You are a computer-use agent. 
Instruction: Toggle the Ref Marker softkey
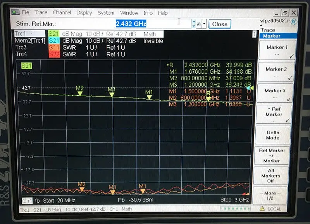(274, 114)
